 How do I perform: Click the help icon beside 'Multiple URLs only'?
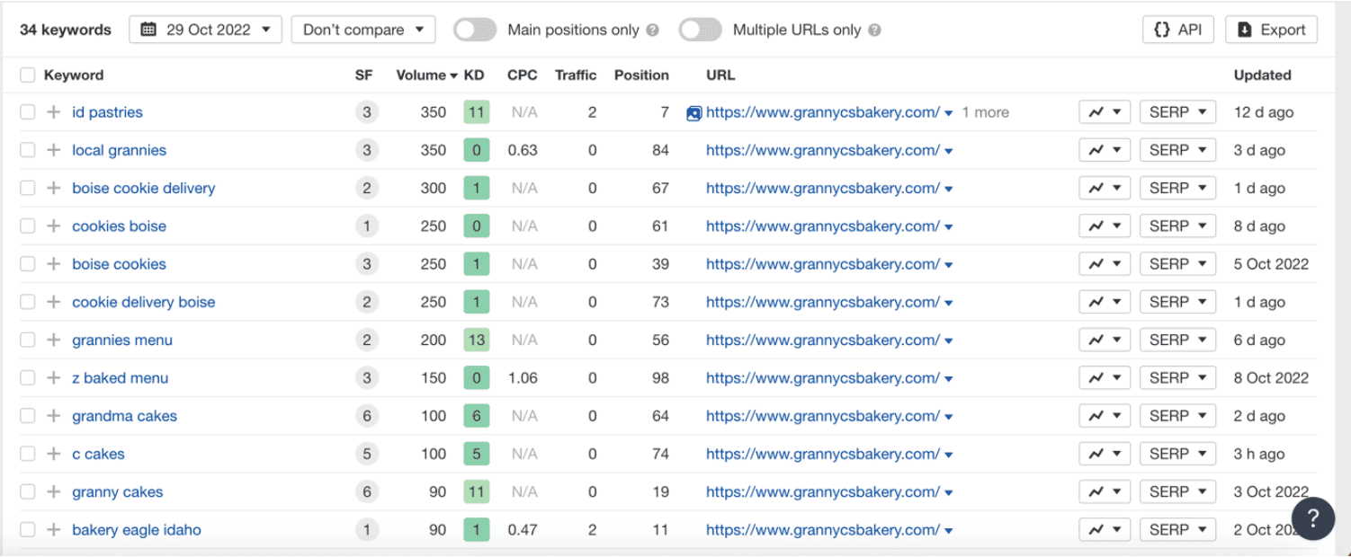[874, 30]
